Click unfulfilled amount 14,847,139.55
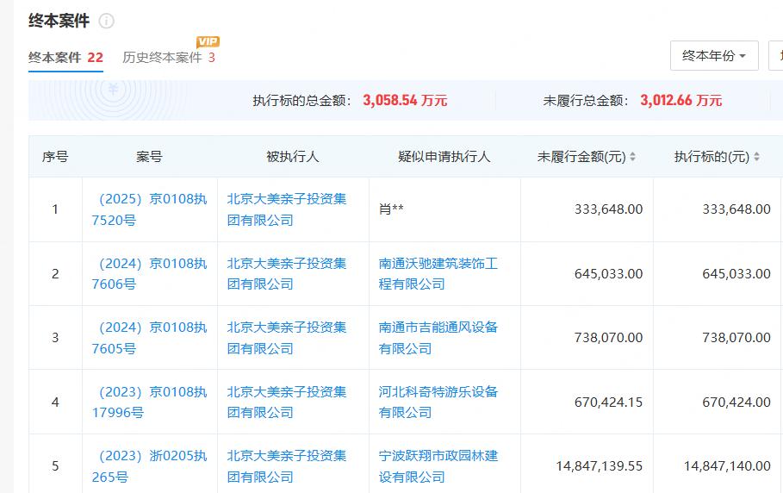 coord(600,466)
